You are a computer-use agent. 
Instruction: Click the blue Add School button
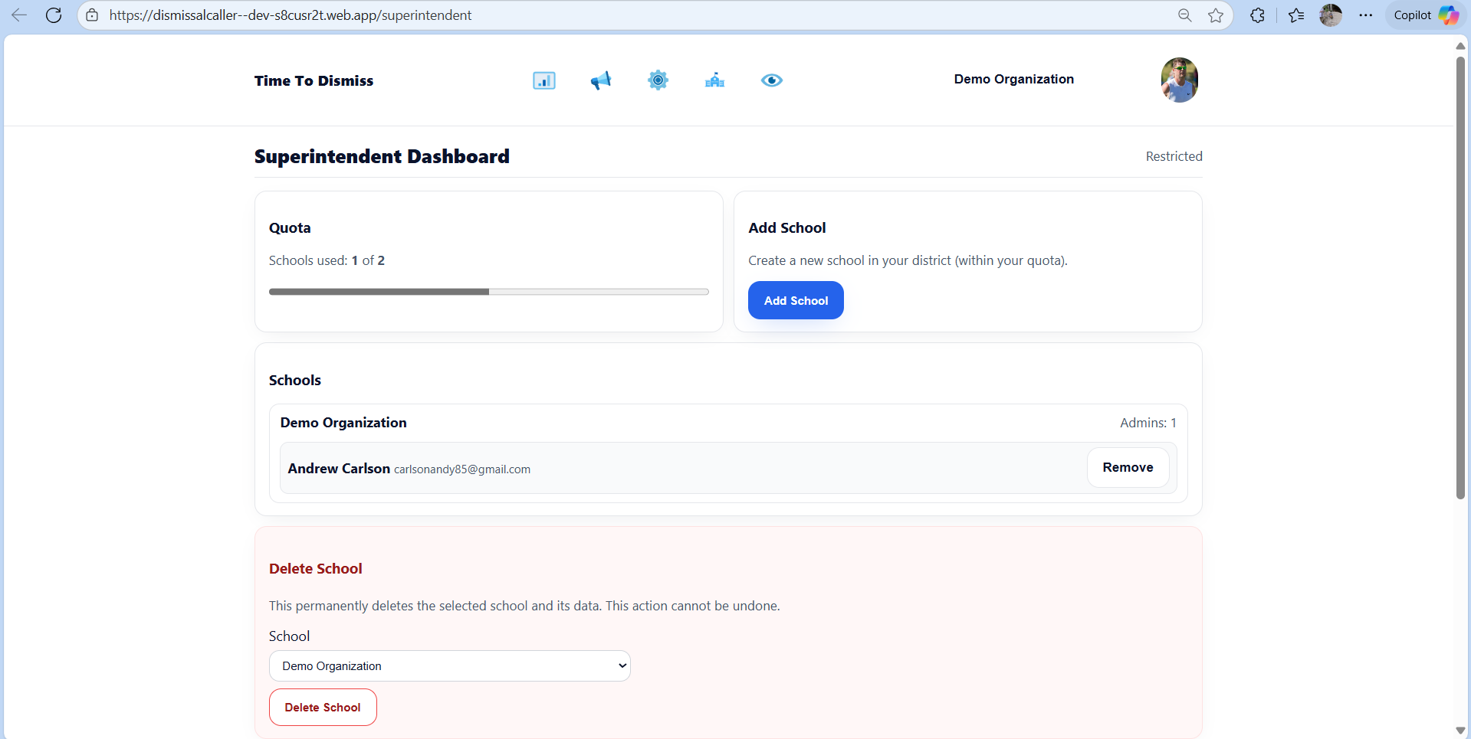tap(795, 300)
